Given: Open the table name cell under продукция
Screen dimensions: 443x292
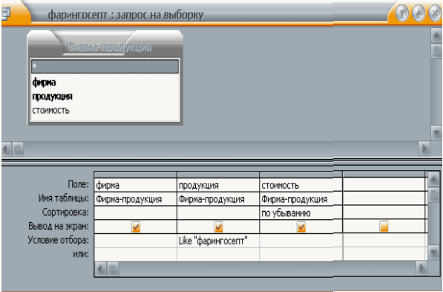Looking at the screenshot, I should click(x=218, y=199).
